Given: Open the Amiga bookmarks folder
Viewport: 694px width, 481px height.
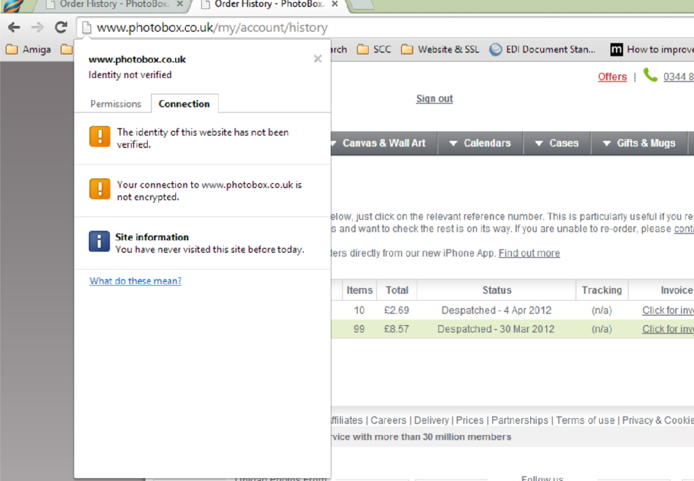Looking at the screenshot, I should tap(29, 49).
